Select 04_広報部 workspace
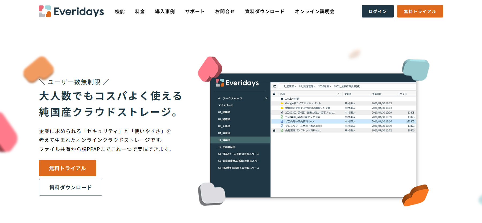Screen dimensions: 482x223 point(224,133)
